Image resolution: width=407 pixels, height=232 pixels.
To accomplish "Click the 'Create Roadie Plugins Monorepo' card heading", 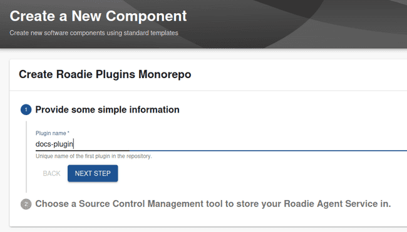I will [x=105, y=74].
